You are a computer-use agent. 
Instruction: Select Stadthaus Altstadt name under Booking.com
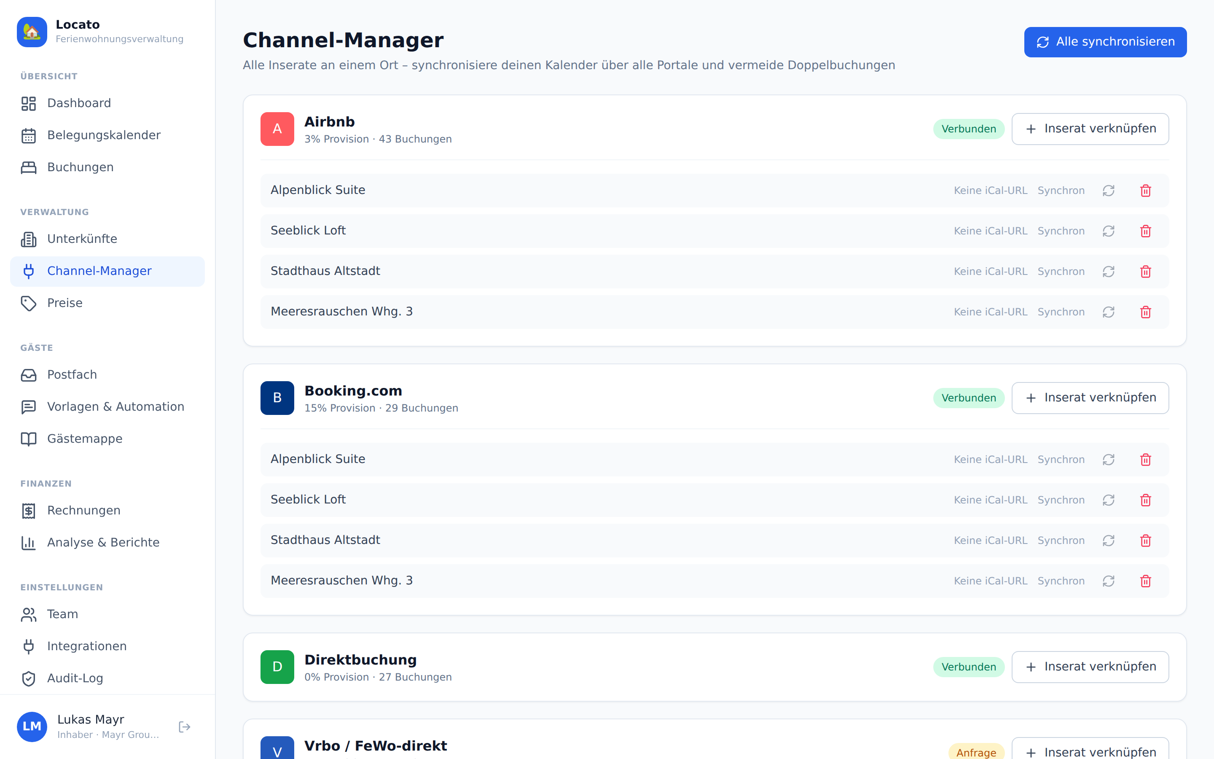pyautogui.click(x=325, y=540)
